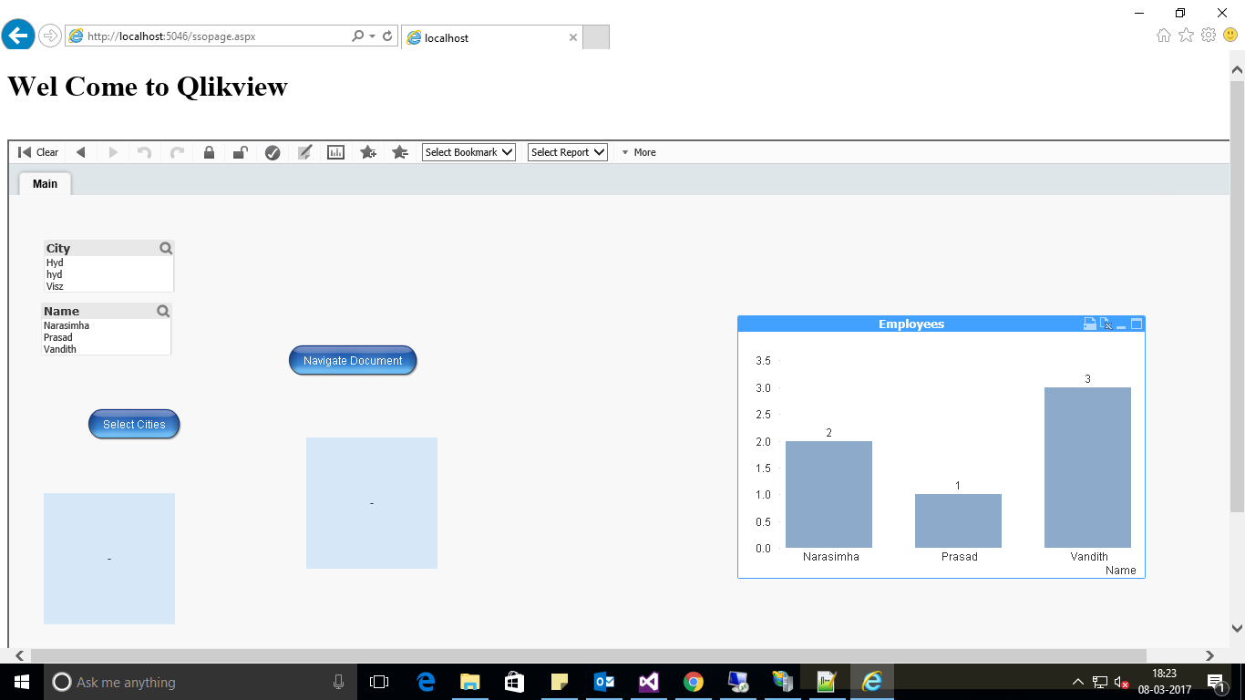Select 'Narasimha' in the Name list

[106, 325]
